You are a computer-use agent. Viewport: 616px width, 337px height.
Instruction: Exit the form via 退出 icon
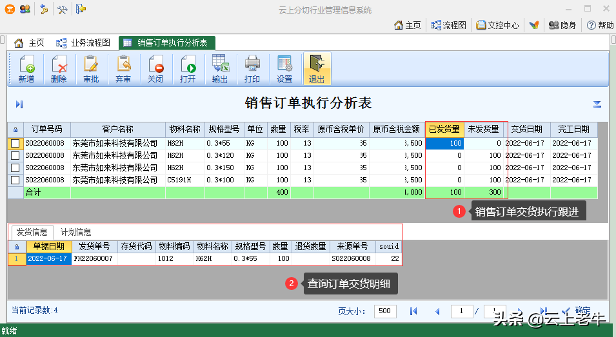click(317, 69)
